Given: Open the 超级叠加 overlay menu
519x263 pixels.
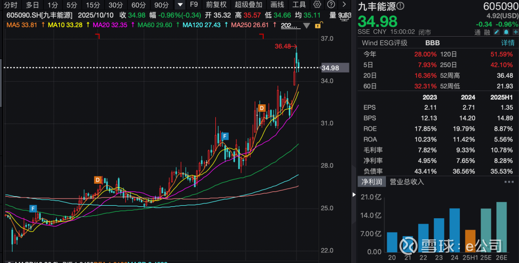Looking at the screenshot, I should (248, 5).
